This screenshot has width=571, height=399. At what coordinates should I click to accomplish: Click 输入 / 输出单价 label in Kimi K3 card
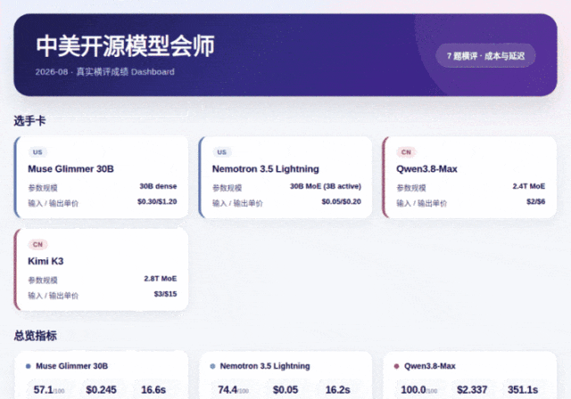[54, 296]
